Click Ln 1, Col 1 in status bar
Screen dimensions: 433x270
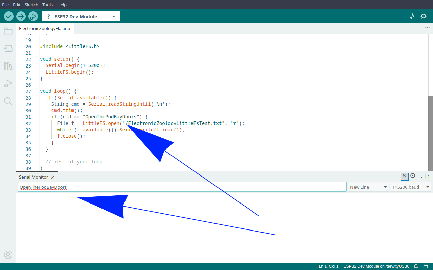(x=328, y=266)
